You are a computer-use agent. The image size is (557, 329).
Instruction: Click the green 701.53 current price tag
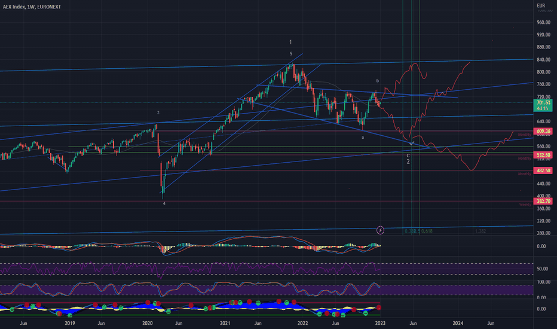[x=543, y=102]
